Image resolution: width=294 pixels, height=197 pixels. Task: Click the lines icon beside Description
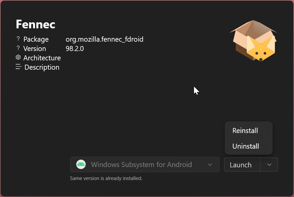[x=18, y=67]
